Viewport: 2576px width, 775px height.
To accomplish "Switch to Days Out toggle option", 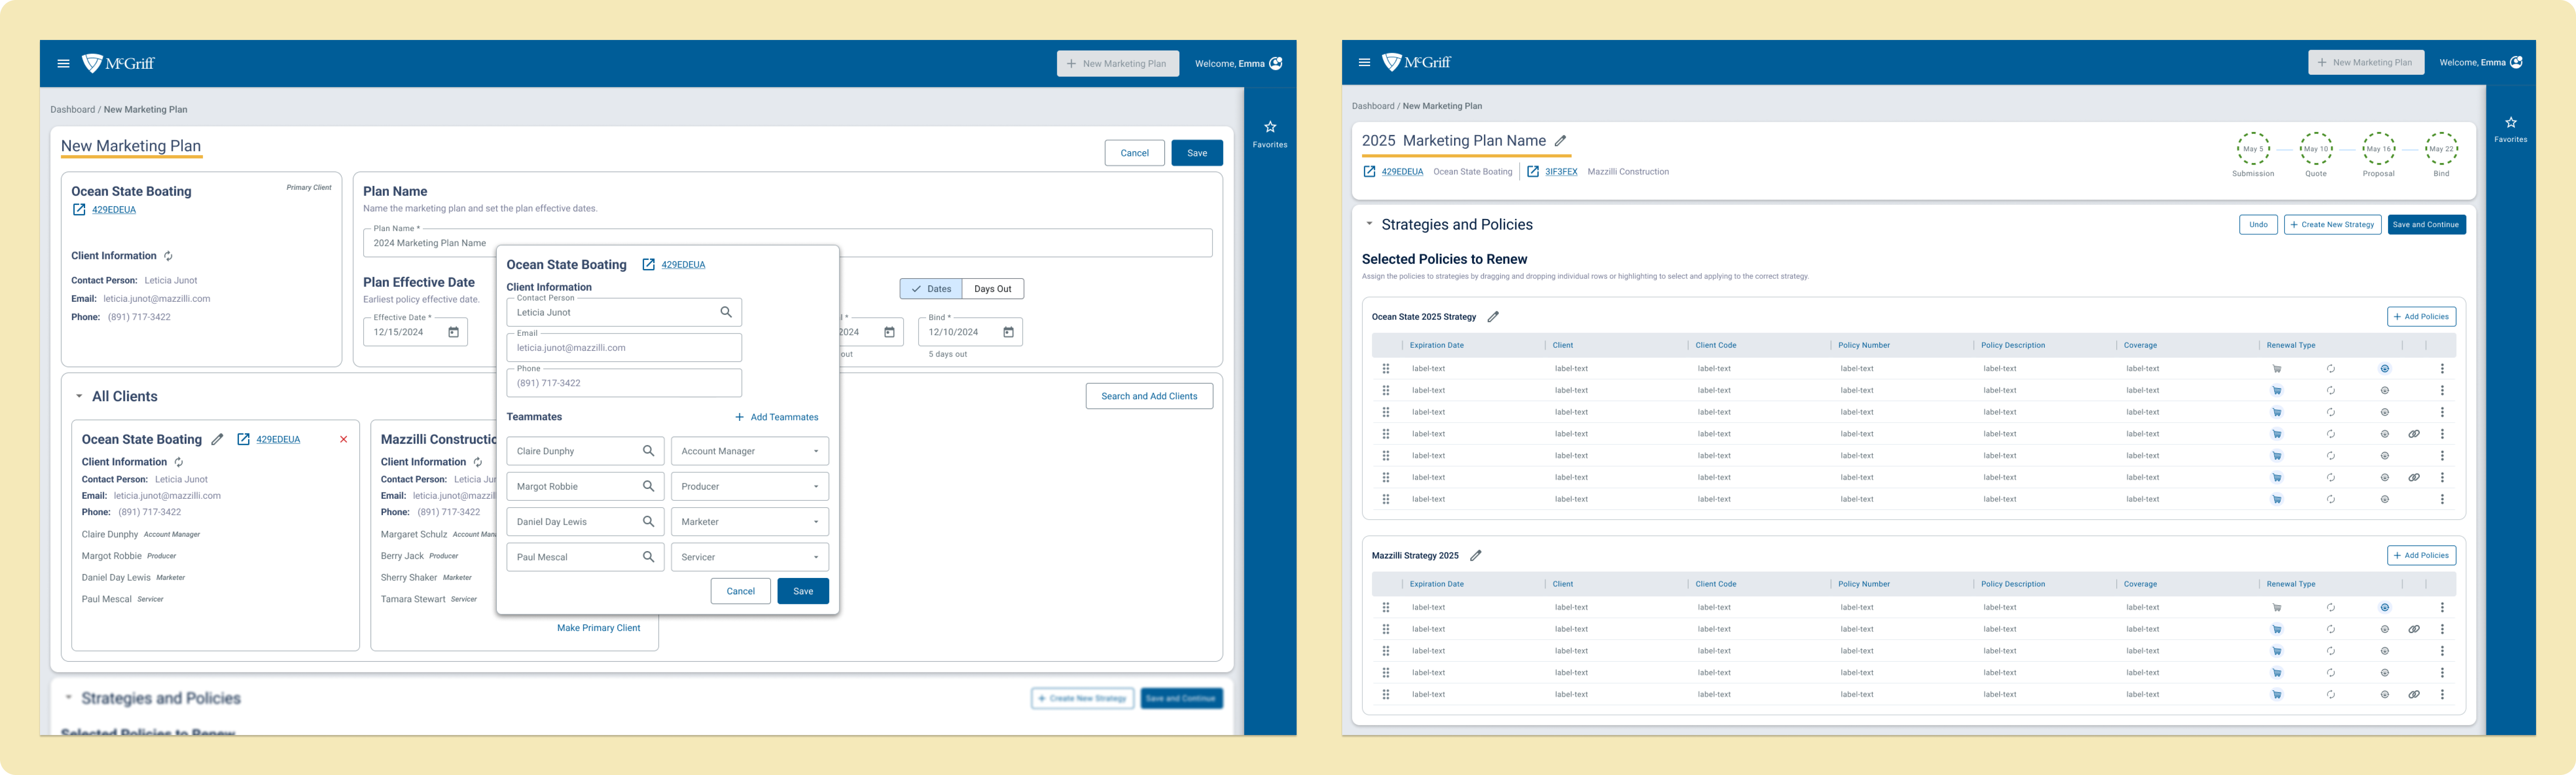I will (x=992, y=289).
